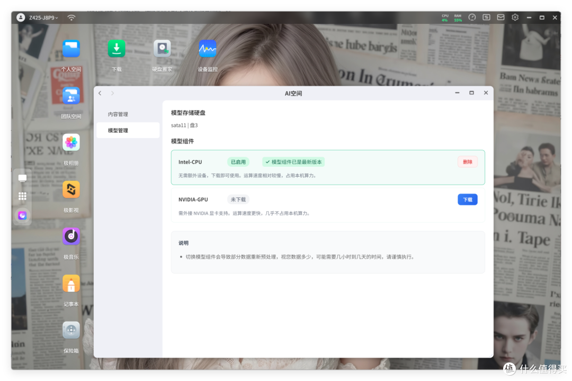Open the 保险箱 vault app

71,330
